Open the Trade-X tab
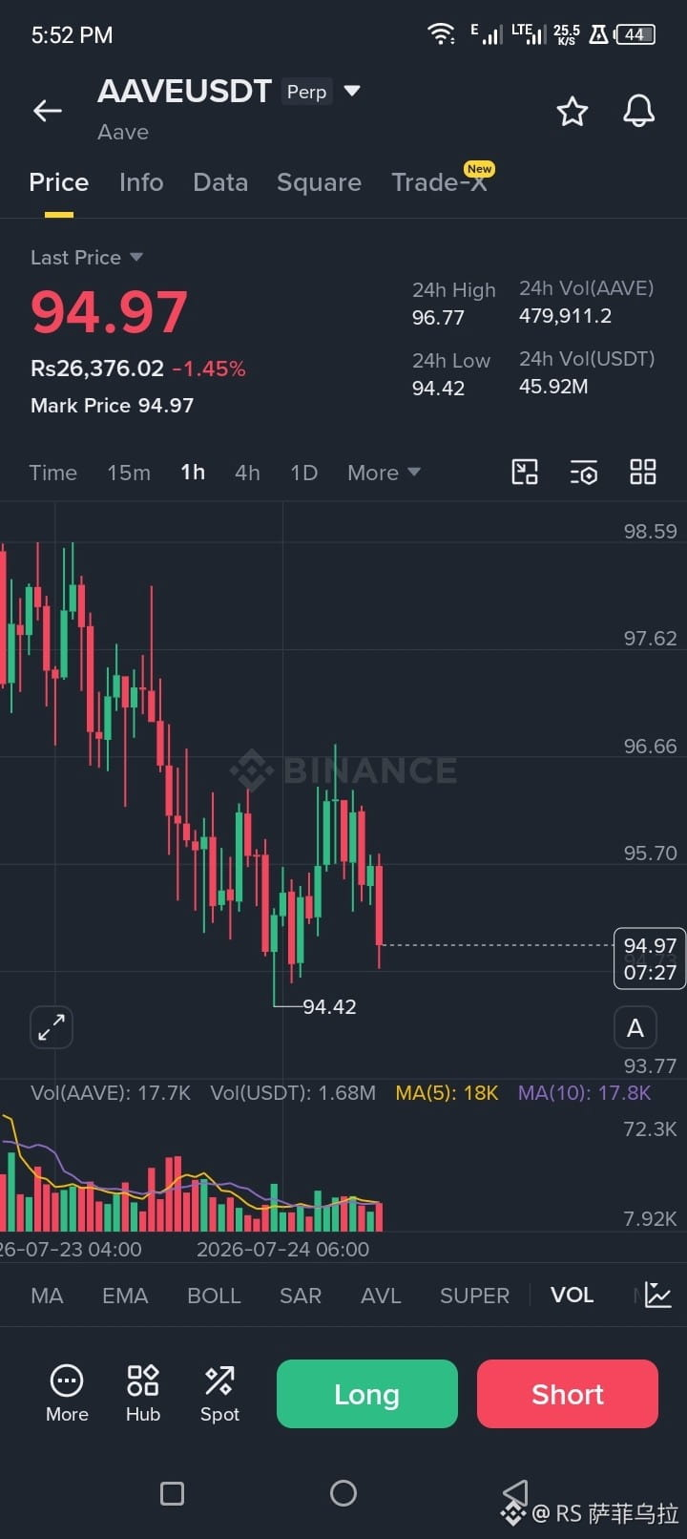The width and height of the screenshot is (687, 1539). click(x=440, y=181)
